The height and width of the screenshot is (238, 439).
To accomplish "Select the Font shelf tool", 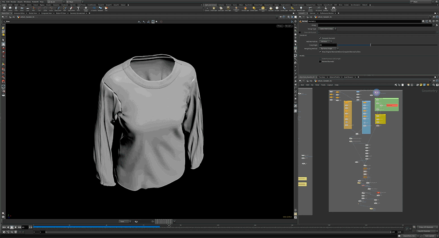I will (78, 8).
